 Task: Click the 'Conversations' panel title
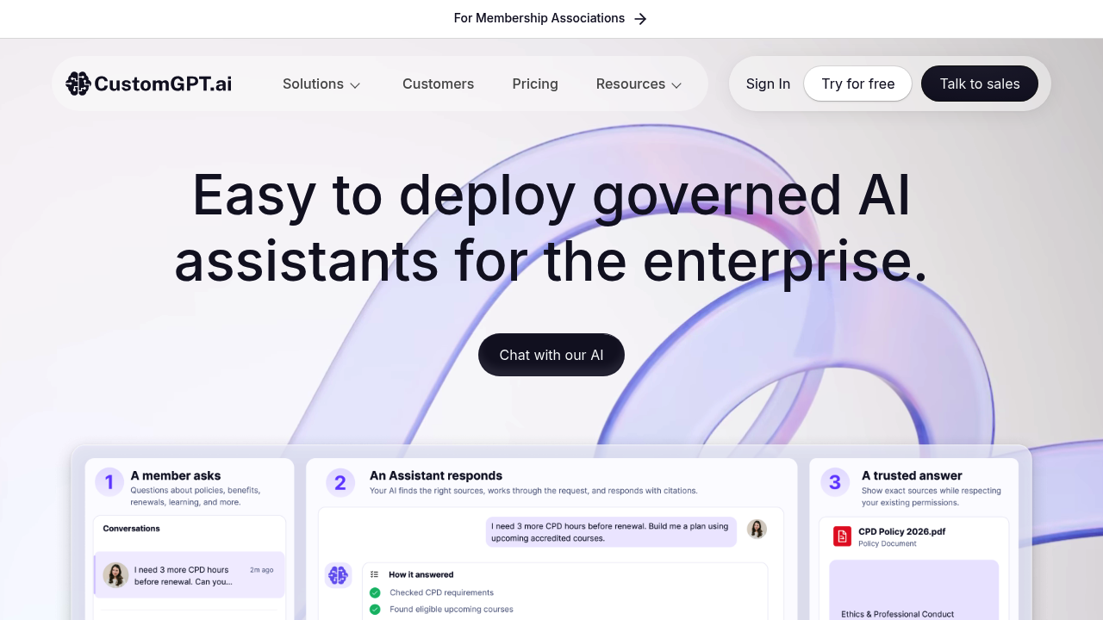pos(131,528)
